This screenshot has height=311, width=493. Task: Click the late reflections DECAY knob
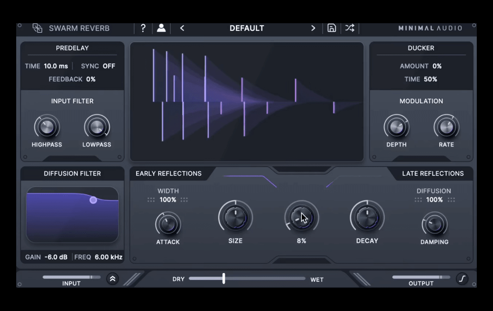point(367,217)
